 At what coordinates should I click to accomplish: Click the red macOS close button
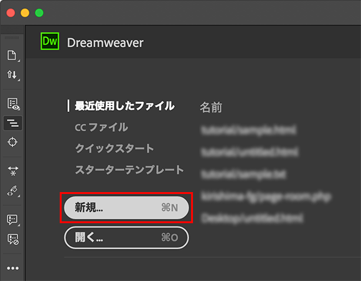[x=11, y=13]
